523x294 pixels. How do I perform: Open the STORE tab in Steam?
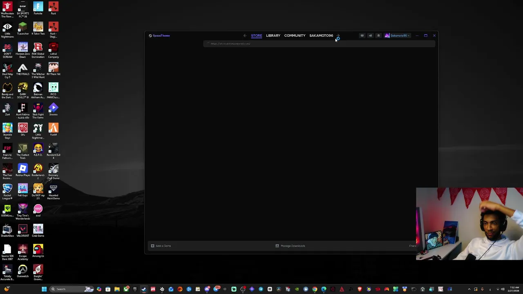[257, 36]
